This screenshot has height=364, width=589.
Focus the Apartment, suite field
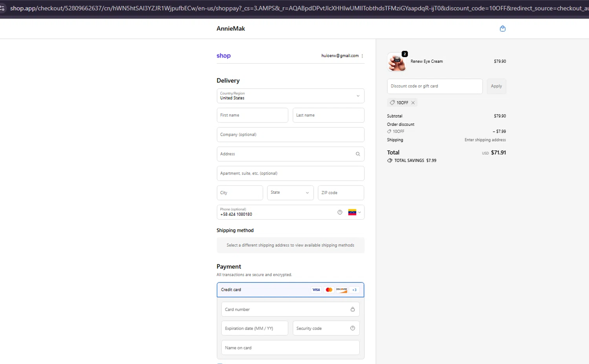pyautogui.click(x=291, y=173)
